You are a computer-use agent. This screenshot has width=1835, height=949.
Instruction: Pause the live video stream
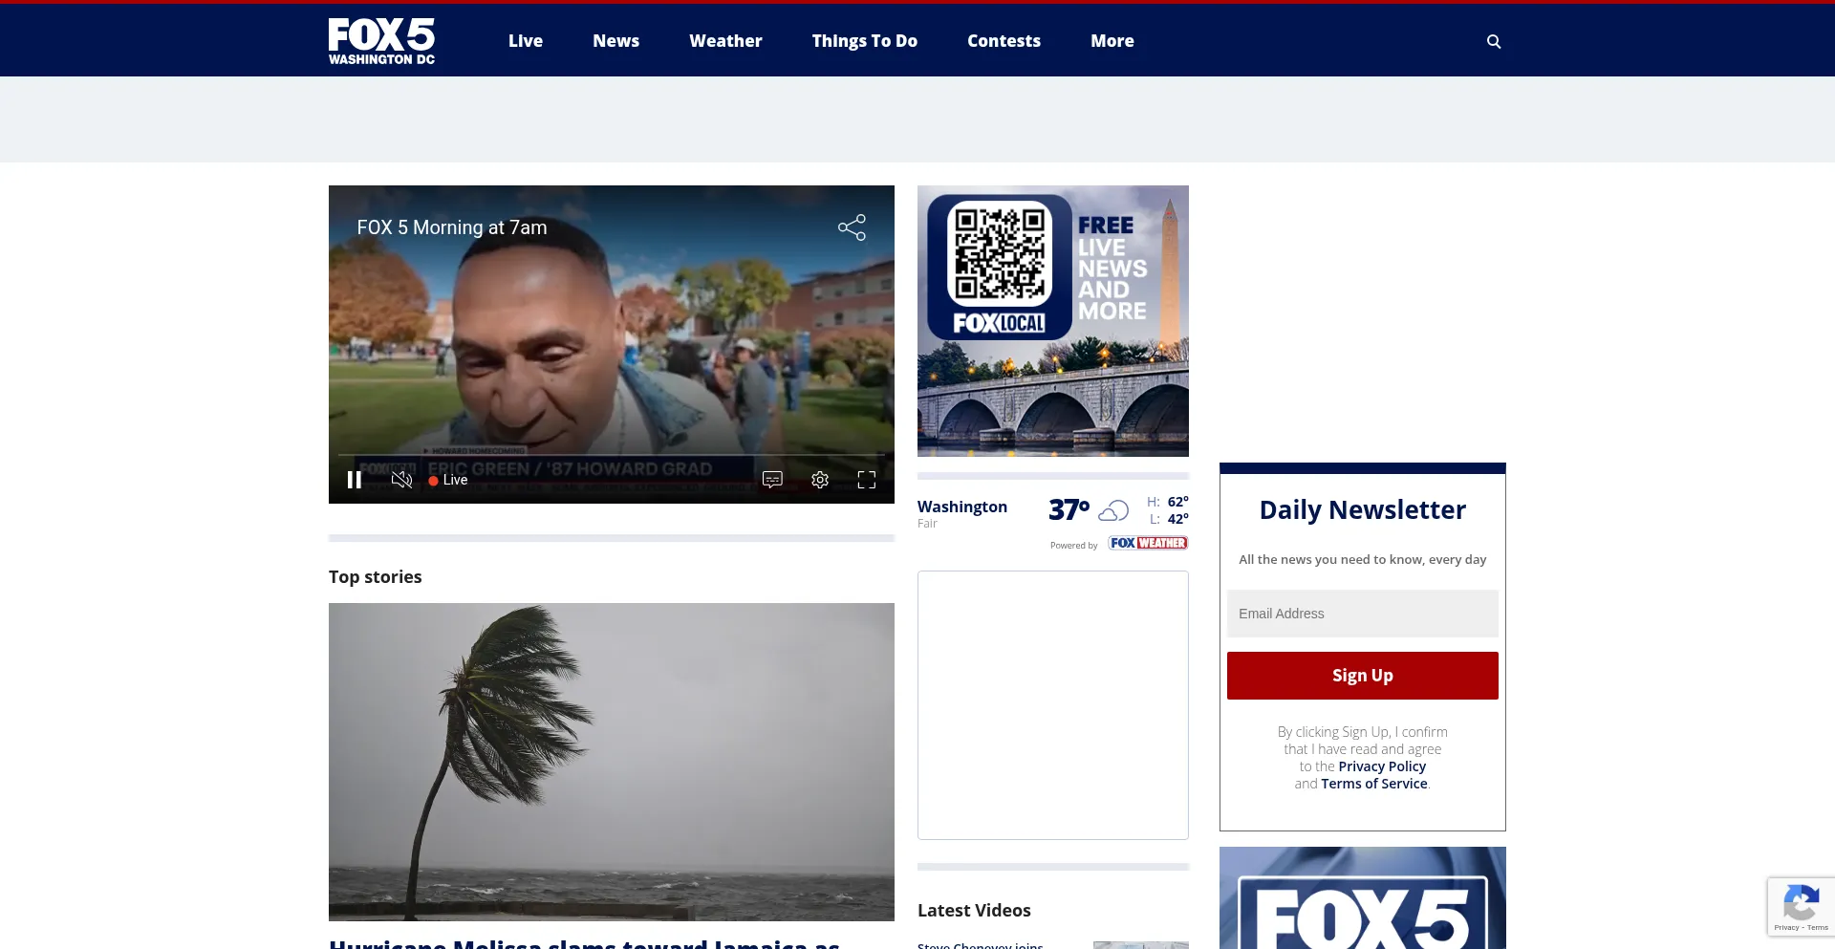tap(355, 480)
